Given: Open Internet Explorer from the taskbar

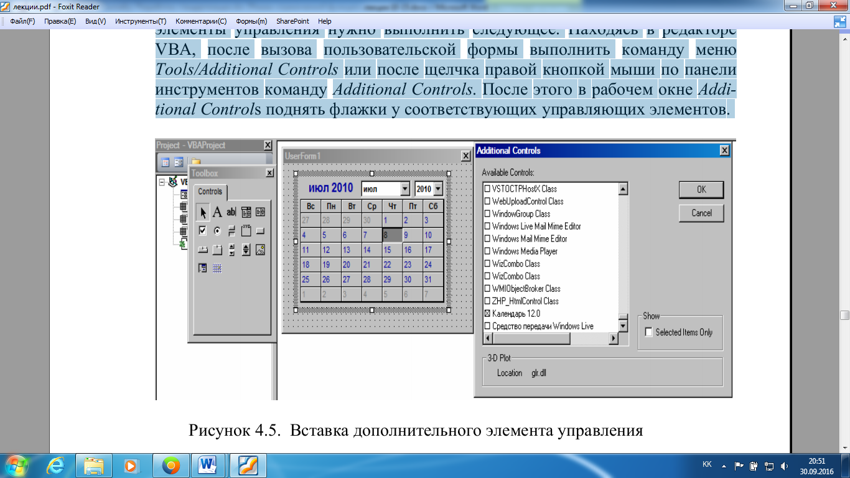Looking at the screenshot, I should pos(57,465).
